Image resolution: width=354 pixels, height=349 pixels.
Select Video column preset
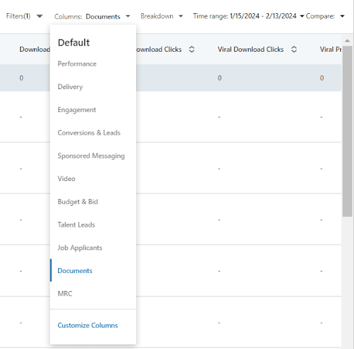93,179
